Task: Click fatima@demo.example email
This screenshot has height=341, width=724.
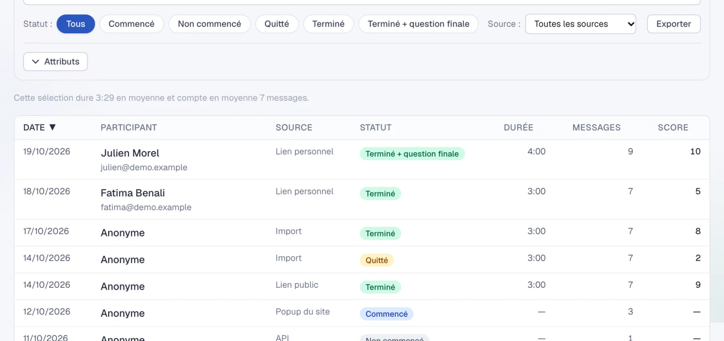Action: point(146,207)
